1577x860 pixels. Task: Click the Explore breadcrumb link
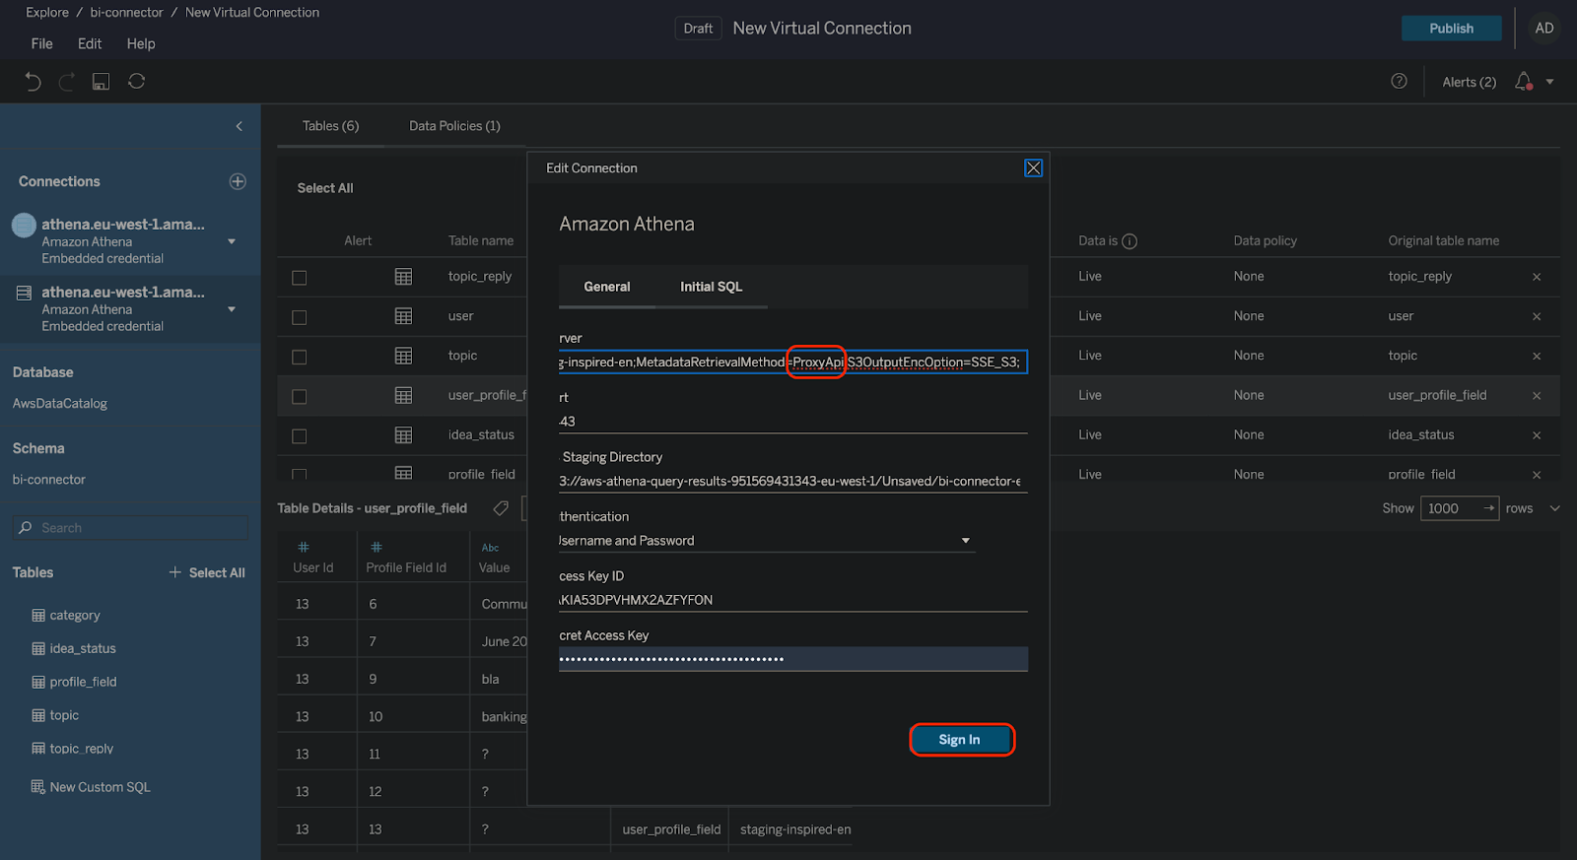click(47, 13)
